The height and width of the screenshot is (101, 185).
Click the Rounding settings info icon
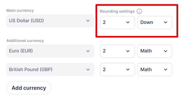pyautogui.click(x=139, y=11)
